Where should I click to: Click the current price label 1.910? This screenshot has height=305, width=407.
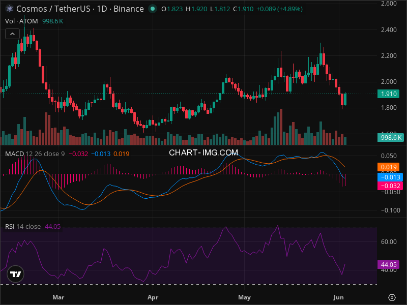tap(389, 94)
